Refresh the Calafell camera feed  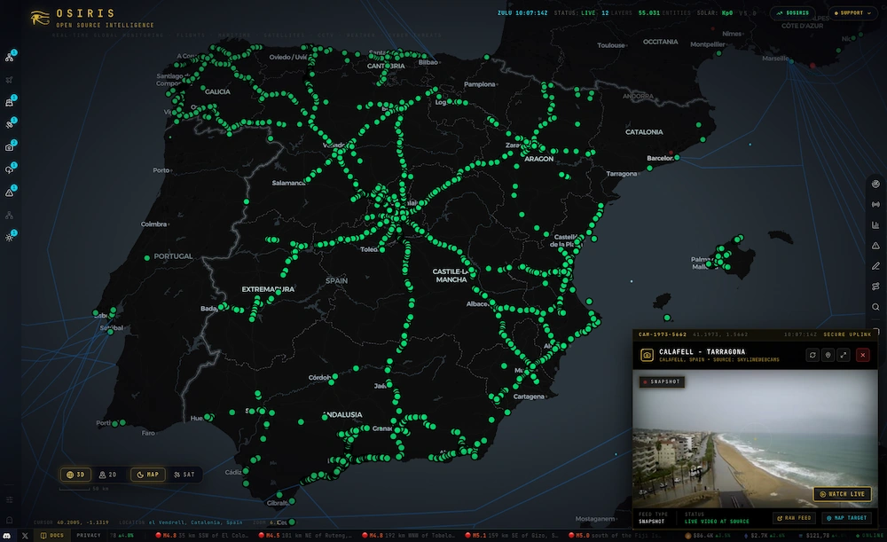[x=812, y=355]
